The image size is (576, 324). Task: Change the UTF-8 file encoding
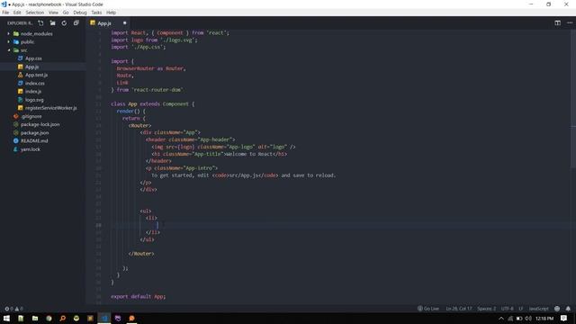tap(507, 309)
